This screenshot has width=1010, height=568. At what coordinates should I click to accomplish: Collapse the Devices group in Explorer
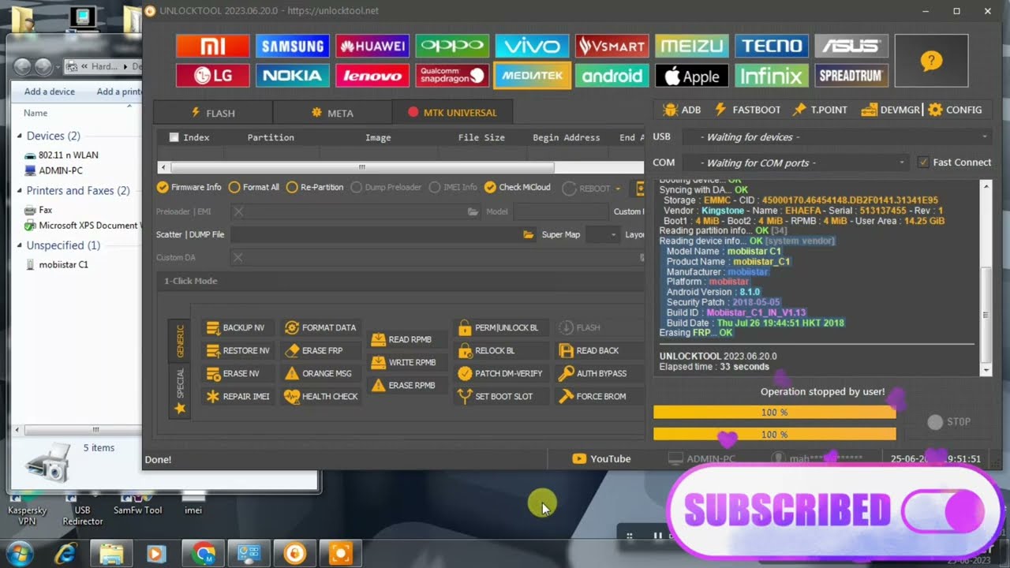click(x=20, y=136)
